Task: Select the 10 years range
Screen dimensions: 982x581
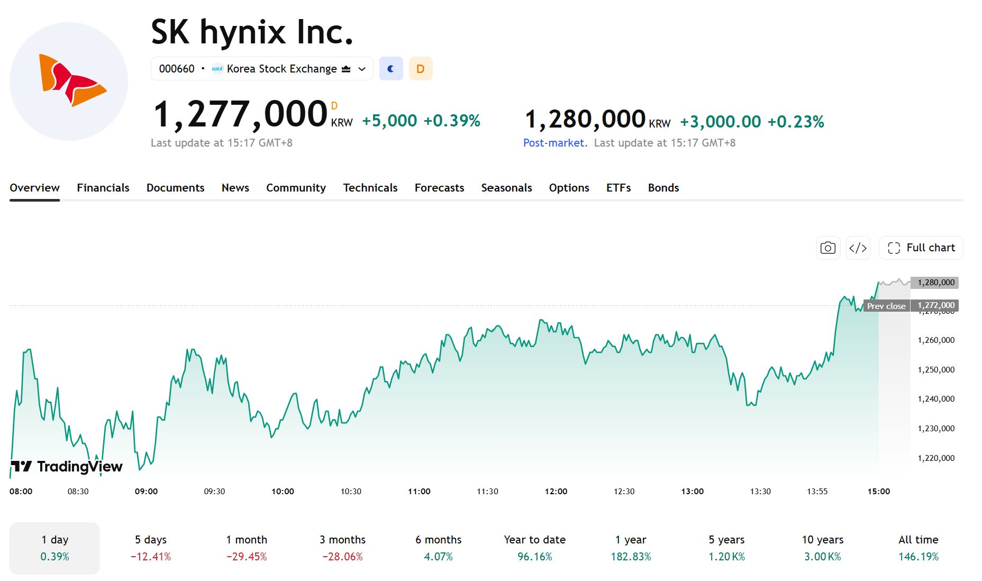Action: point(823,548)
